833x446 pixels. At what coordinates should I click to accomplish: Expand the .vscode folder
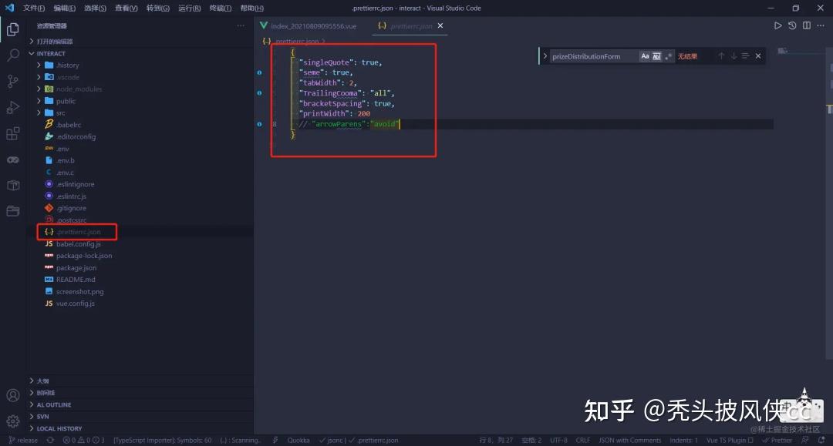(68, 77)
